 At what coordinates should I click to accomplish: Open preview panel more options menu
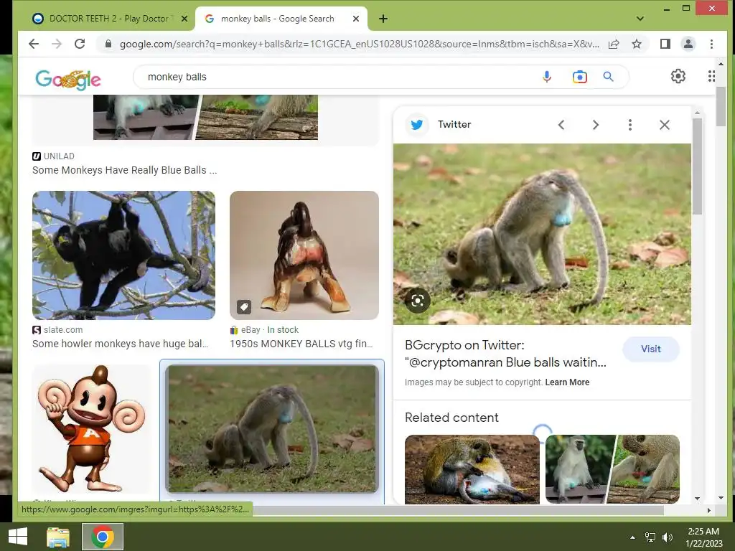coord(630,125)
